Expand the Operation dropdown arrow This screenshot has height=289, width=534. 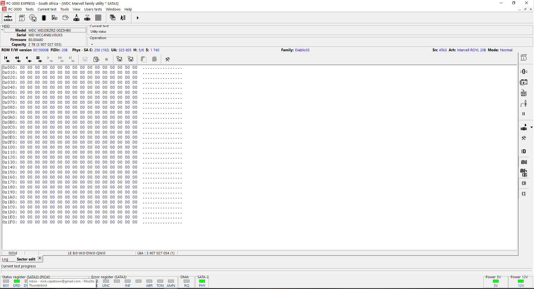[x=92, y=44]
